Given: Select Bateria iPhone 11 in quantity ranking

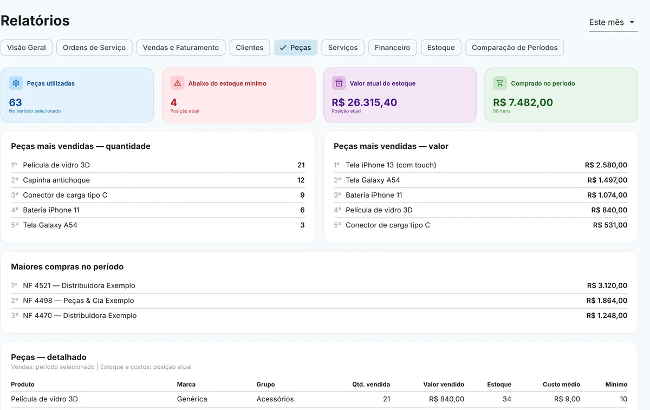Looking at the screenshot, I should click(x=158, y=210).
